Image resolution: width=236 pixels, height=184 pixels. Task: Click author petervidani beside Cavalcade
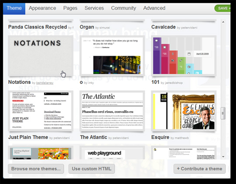tap(189, 28)
